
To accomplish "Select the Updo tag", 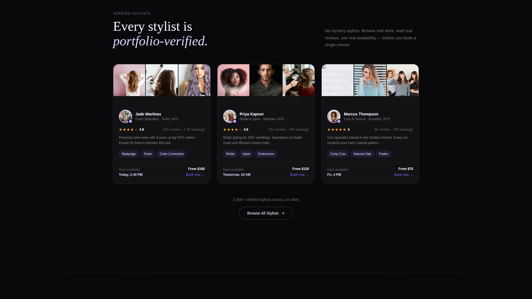I will click(x=246, y=154).
